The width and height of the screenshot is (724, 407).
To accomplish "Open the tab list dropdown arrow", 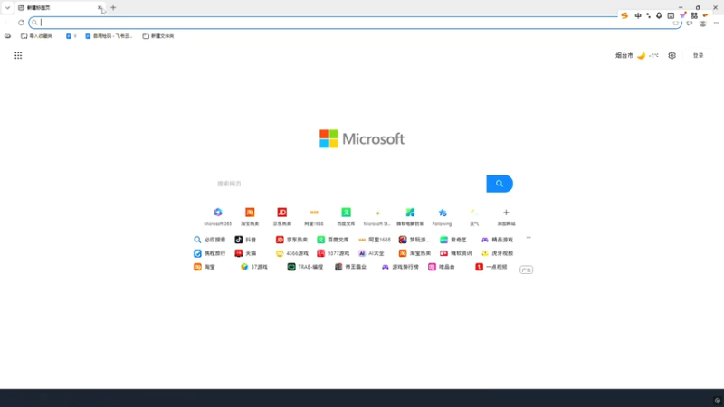I will click(x=7, y=7).
